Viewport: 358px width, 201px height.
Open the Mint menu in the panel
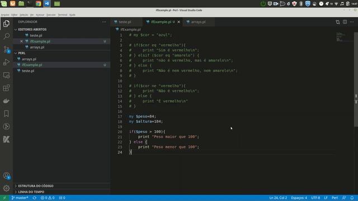coord(4,4)
